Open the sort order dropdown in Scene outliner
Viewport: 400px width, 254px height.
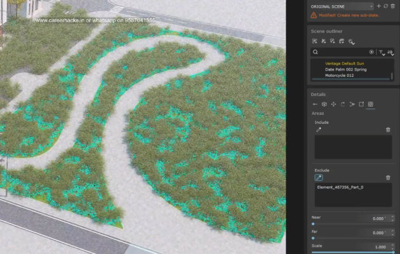coord(390,52)
